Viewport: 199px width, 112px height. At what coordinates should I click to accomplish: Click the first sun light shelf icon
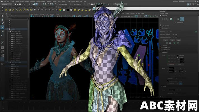[6, 10]
